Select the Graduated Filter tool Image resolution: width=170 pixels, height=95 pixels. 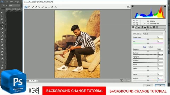click(x=52, y=7)
